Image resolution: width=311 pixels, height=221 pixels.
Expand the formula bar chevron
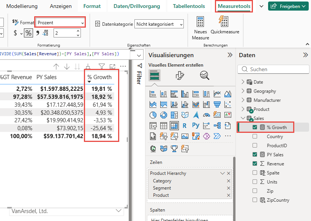click(139, 56)
